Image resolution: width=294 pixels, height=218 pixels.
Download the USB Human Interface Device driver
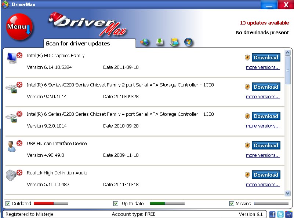click(266, 145)
